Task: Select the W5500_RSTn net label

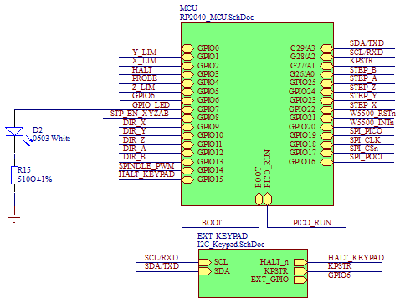Action: [x=372, y=114]
